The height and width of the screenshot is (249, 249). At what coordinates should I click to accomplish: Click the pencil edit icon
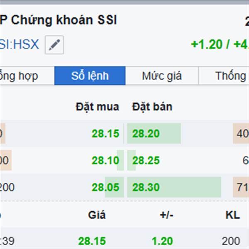54,45
